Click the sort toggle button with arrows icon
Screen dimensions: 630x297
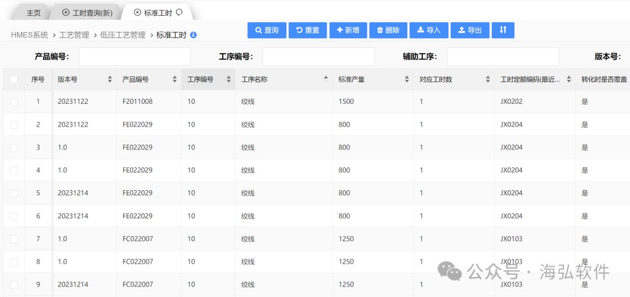pos(503,30)
